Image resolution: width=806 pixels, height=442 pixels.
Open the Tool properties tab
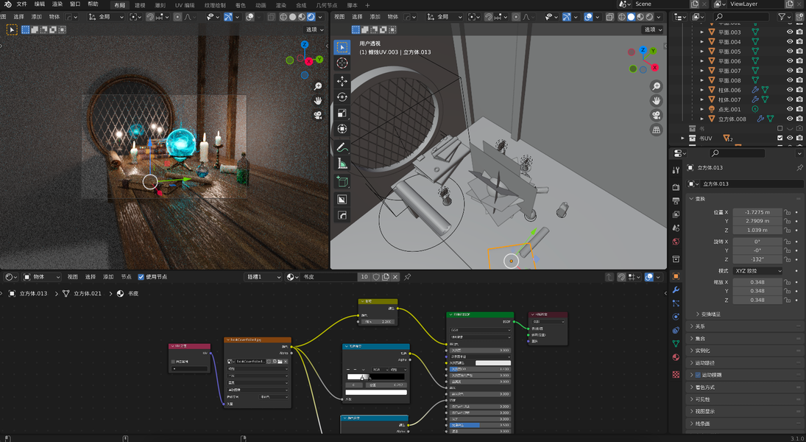[676, 170]
